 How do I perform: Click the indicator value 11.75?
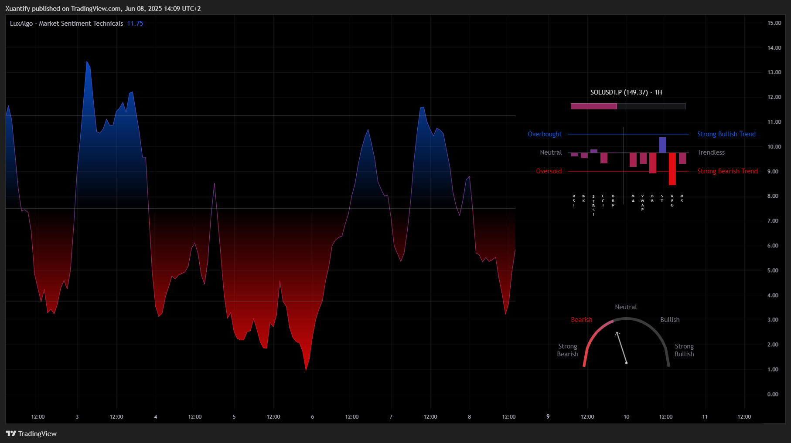click(x=135, y=24)
